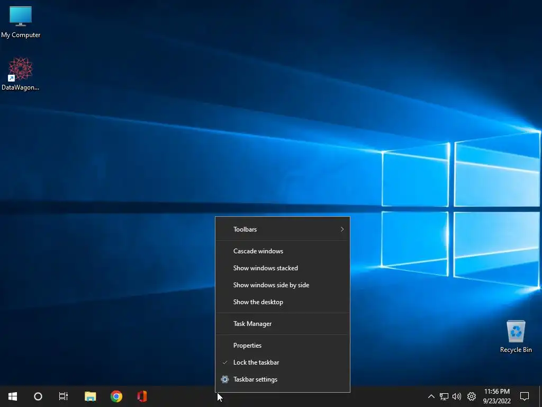542x407 pixels.
Task: Open Properties from the context menu
Action: click(283, 346)
